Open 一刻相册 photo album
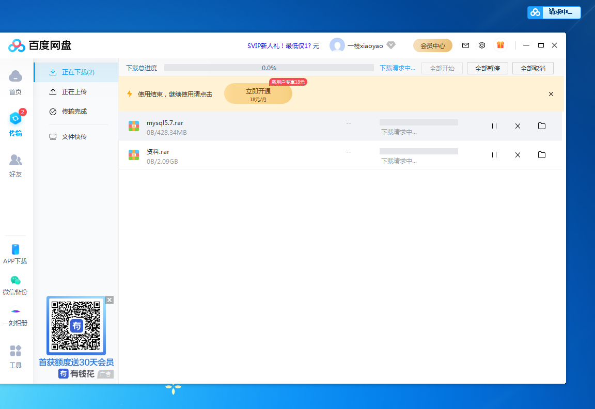This screenshot has width=595, height=409. [15, 317]
